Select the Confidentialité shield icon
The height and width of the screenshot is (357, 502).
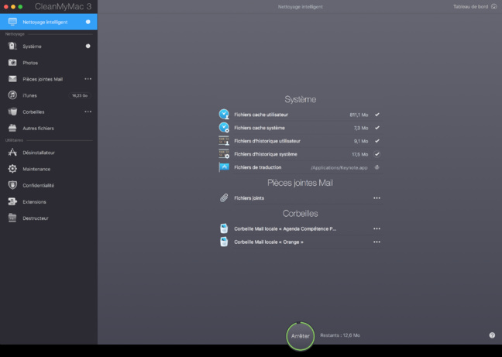(12, 185)
